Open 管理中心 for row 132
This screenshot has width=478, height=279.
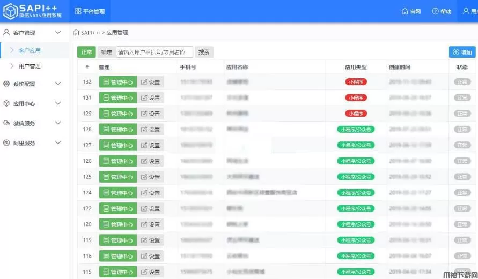[x=117, y=82]
